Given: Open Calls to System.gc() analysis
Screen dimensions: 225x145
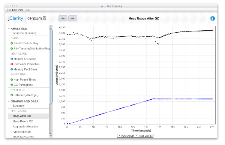Looking at the screenshot, I should click(x=26, y=95).
